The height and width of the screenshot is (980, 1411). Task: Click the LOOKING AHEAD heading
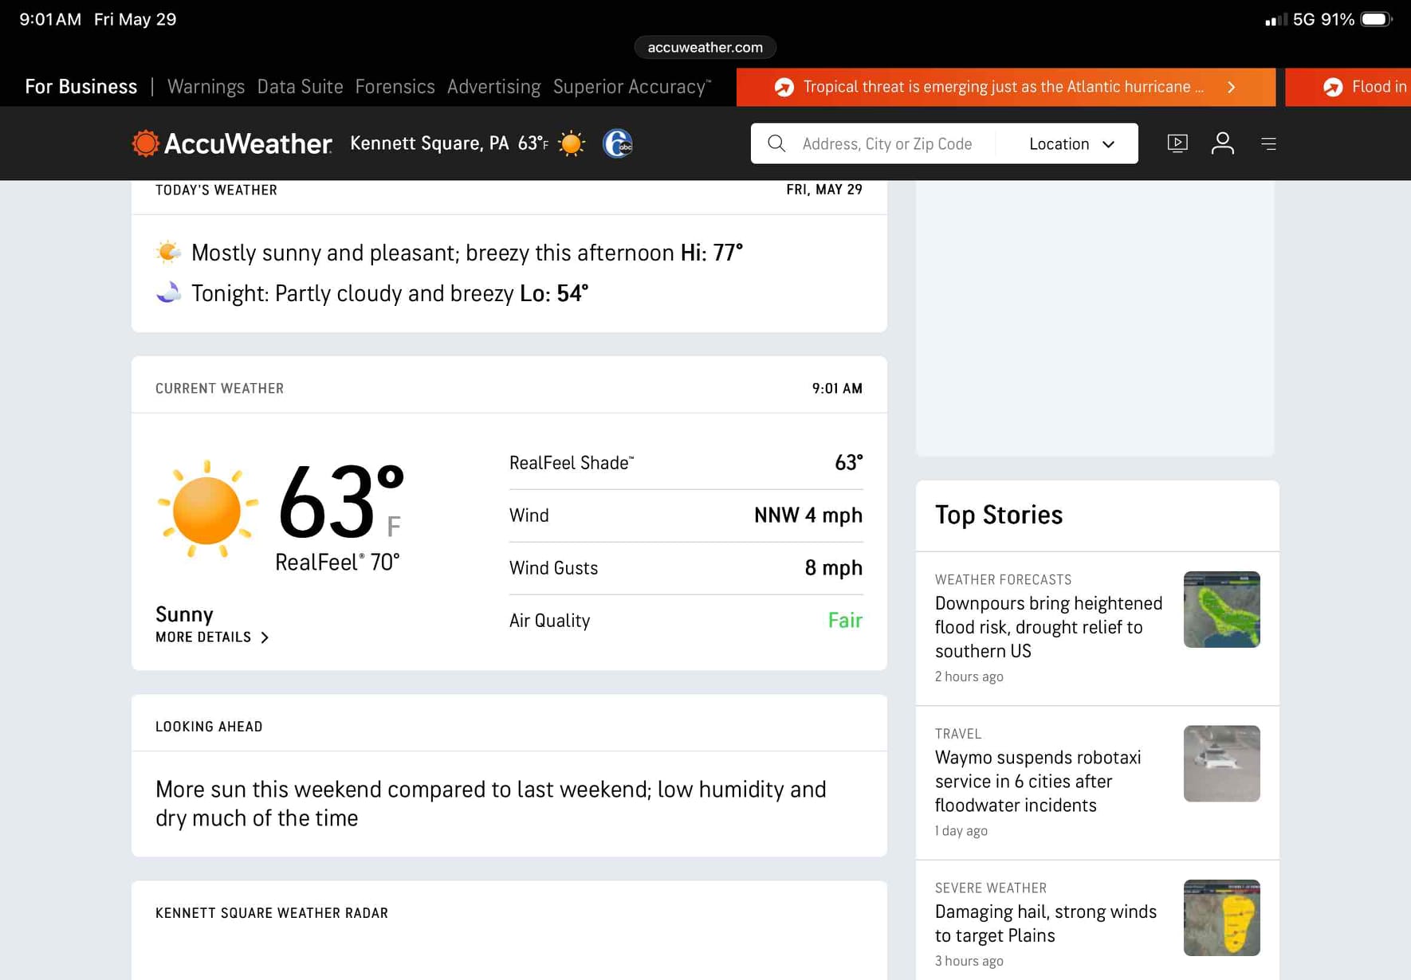(x=209, y=727)
